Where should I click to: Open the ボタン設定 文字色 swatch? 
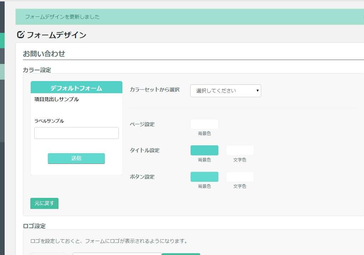[240, 177]
